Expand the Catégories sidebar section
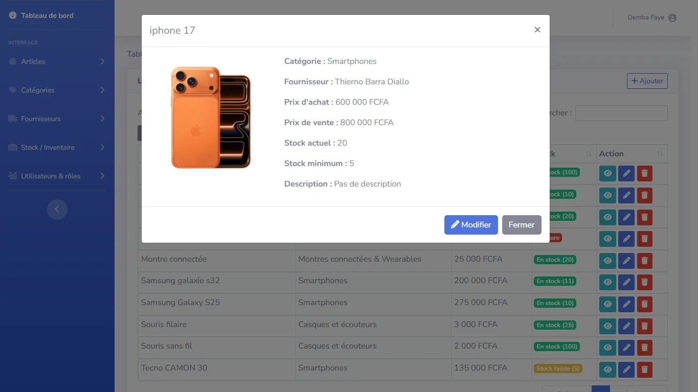This screenshot has height=392, width=698. pos(57,90)
